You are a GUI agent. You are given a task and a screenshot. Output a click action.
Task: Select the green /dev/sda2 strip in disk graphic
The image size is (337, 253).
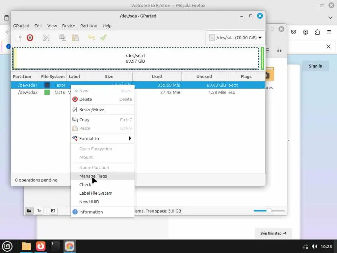tap(262, 59)
